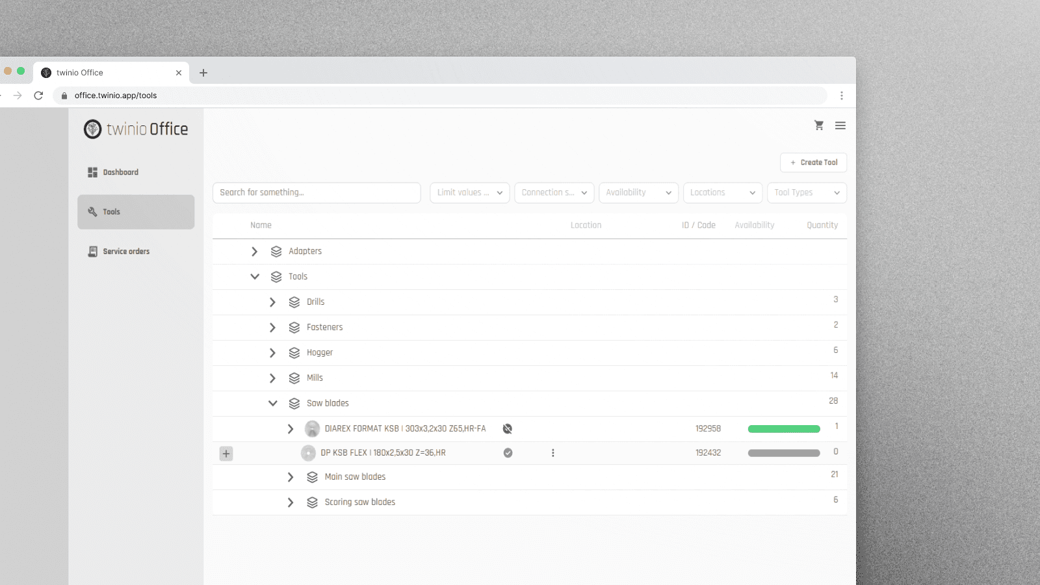Expand the Drills category
The height and width of the screenshot is (585, 1040).
[272, 302]
